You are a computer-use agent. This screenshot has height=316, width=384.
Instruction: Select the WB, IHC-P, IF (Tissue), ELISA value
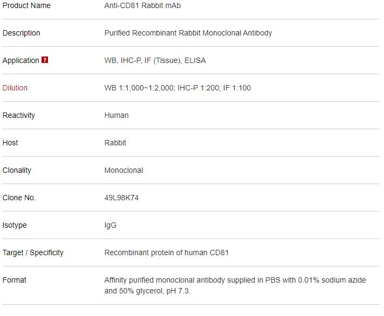155,60
